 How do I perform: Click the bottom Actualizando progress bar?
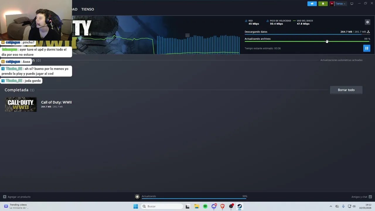194,199
